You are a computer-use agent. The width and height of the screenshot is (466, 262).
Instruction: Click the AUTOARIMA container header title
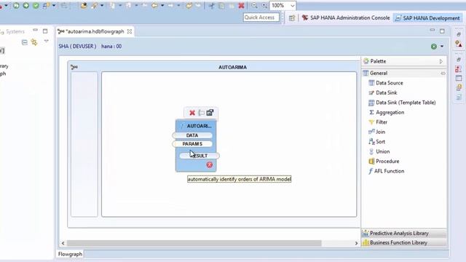click(233, 68)
